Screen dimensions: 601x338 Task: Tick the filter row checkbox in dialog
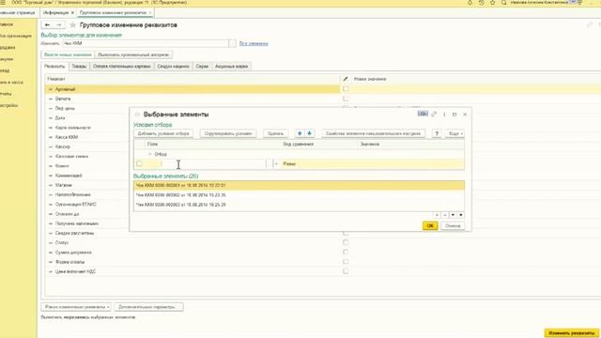(x=139, y=163)
